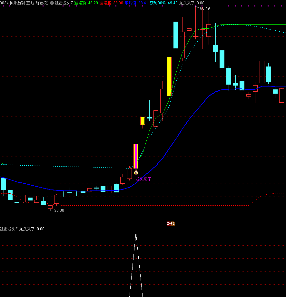Select the 60.49 high price marker
Image resolution: width=286 pixels, height=297 pixels.
tap(204, 8)
